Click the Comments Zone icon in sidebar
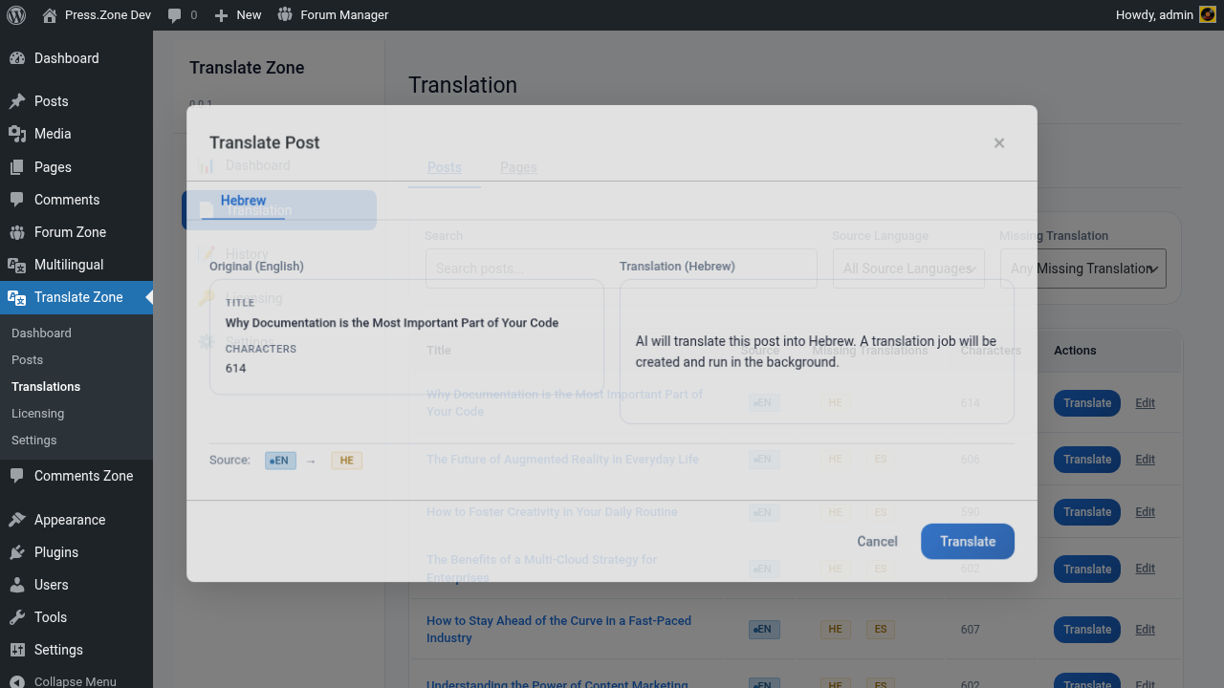This screenshot has width=1224, height=688. pyautogui.click(x=17, y=476)
